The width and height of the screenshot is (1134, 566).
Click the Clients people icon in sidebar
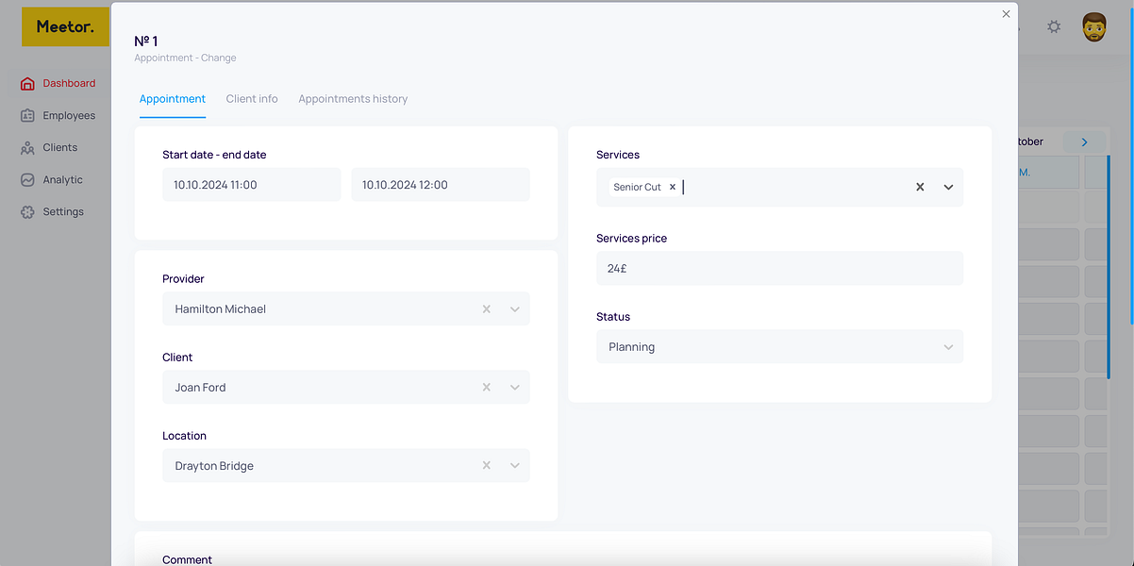pos(27,147)
